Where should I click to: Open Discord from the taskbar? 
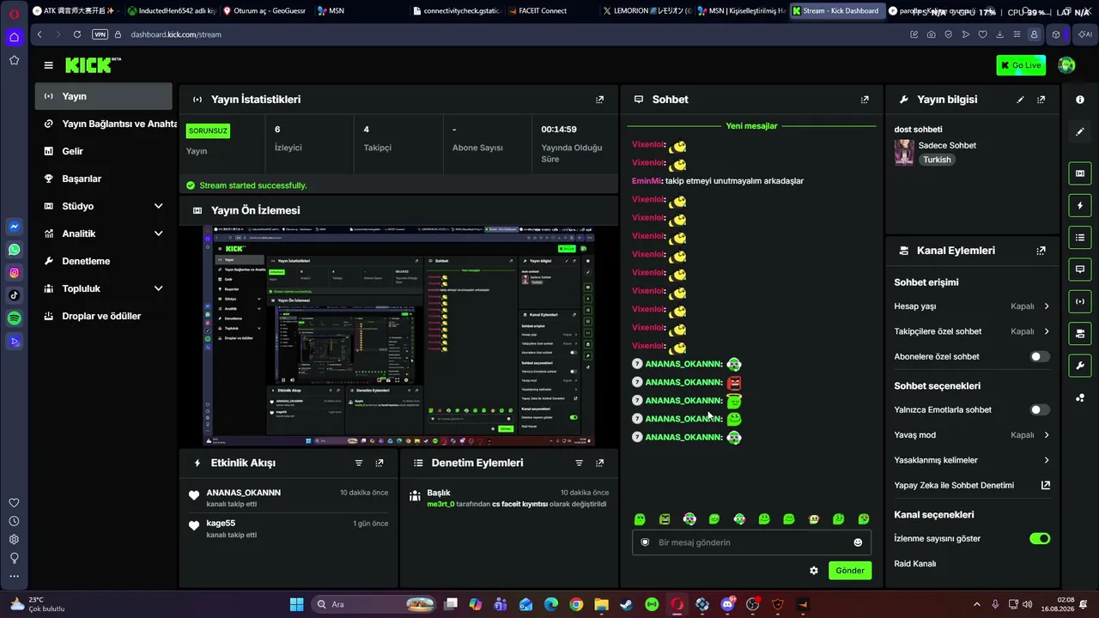click(x=728, y=604)
